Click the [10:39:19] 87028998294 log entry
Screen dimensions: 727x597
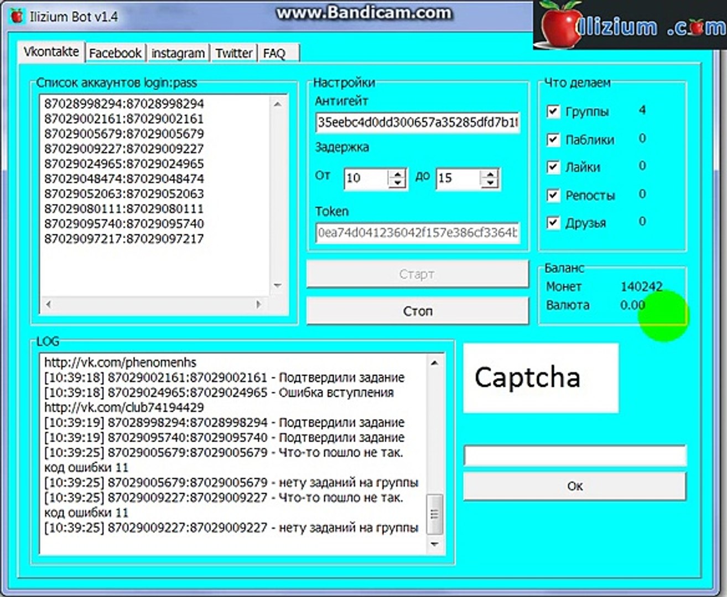(x=224, y=423)
